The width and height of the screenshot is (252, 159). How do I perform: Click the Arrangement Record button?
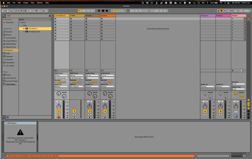click(x=107, y=11)
